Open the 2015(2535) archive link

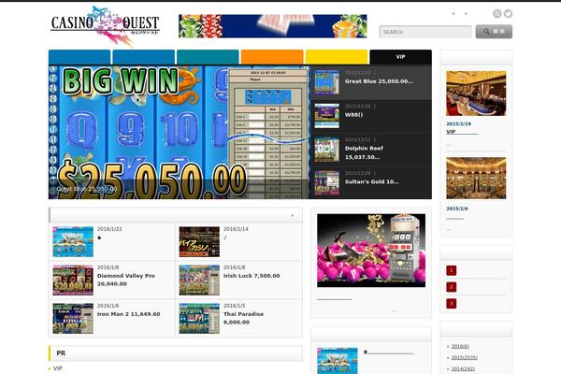[465, 357]
